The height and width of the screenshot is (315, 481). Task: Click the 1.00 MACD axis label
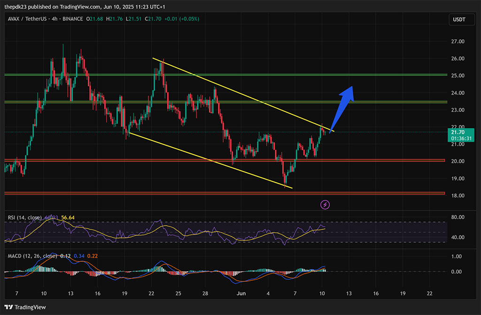coord(457,256)
